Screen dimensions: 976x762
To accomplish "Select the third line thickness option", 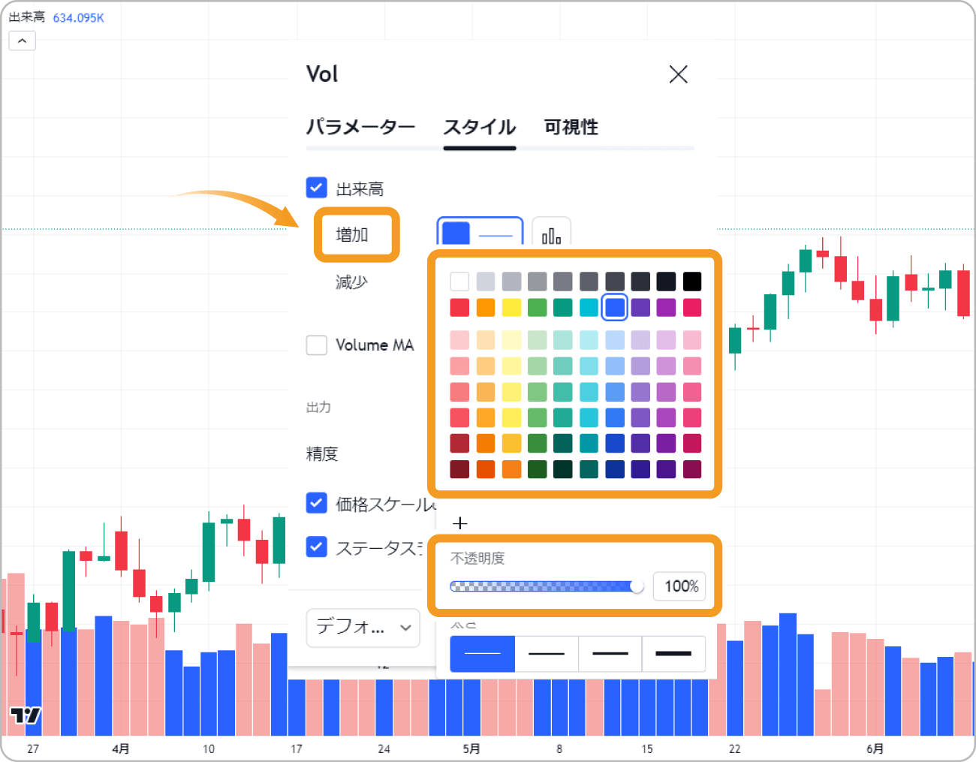I will [610, 654].
